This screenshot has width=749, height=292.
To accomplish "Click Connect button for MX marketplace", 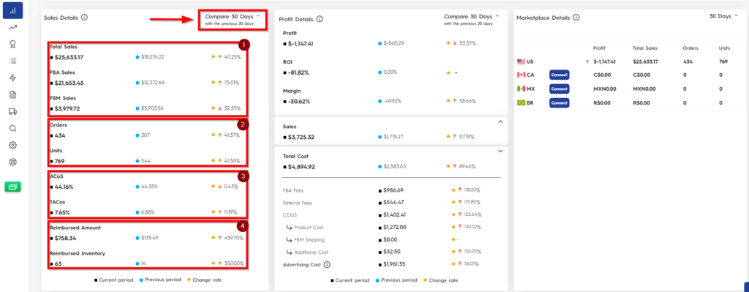I will (x=560, y=89).
